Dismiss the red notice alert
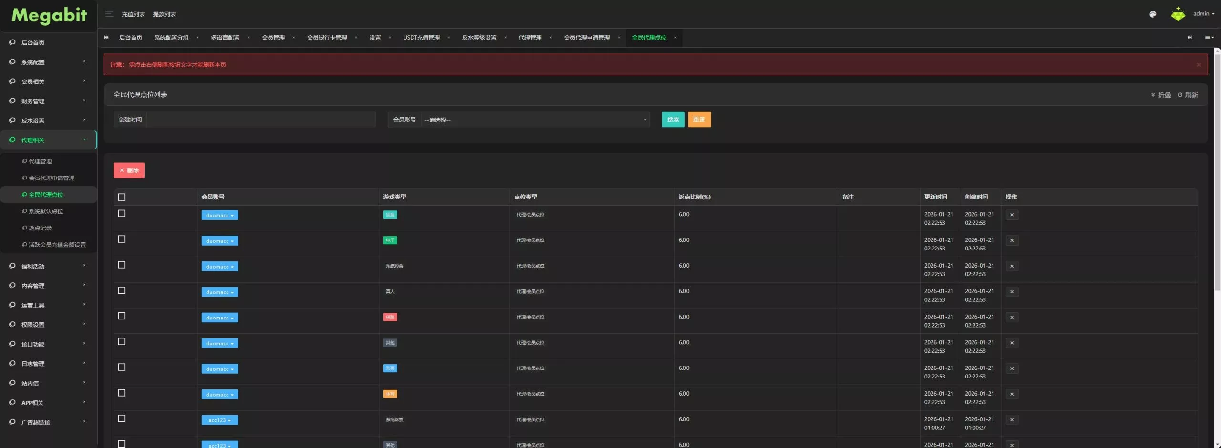 (x=1199, y=65)
